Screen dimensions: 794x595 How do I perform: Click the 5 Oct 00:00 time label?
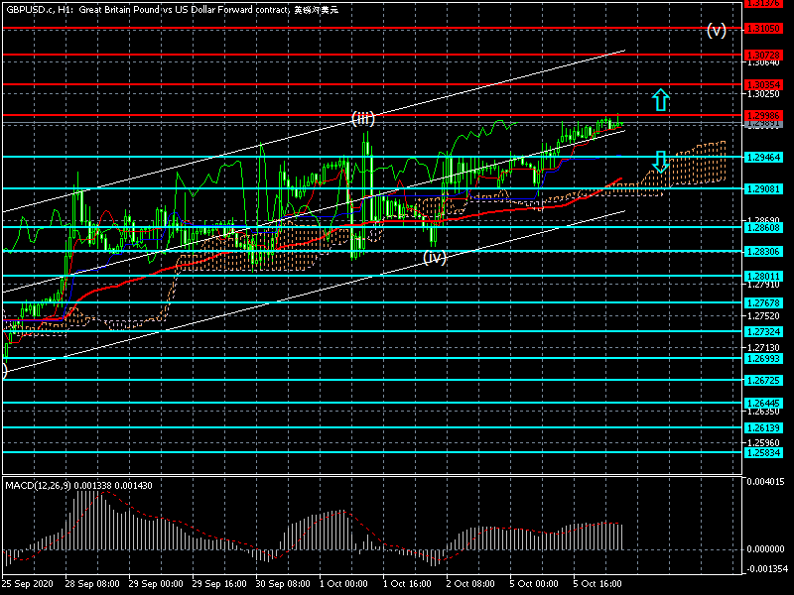(x=534, y=584)
